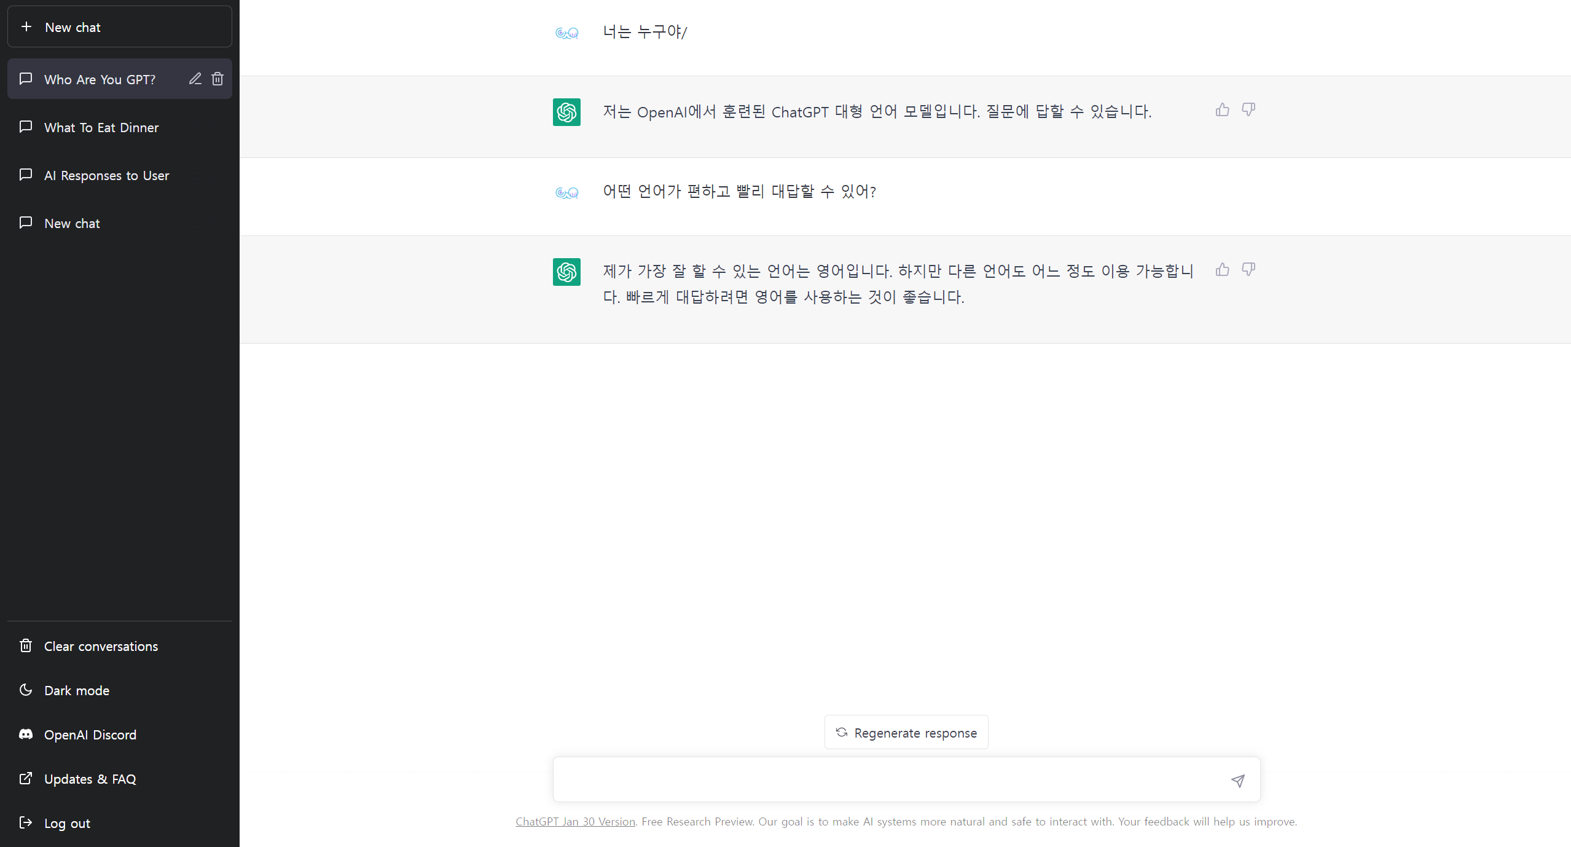Click Clear conversations in sidebar
Viewport: 1571px width, 847px height.
[101, 646]
